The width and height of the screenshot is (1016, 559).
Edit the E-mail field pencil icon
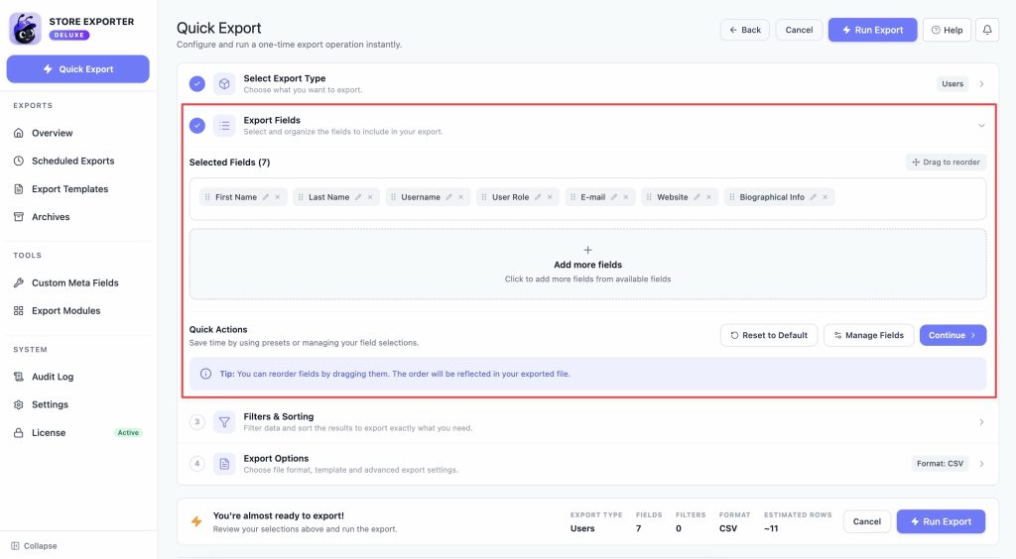(x=614, y=197)
